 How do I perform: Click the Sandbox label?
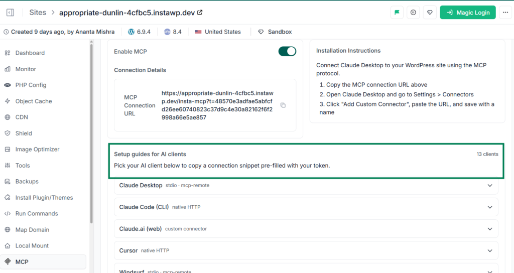coord(280,32)
